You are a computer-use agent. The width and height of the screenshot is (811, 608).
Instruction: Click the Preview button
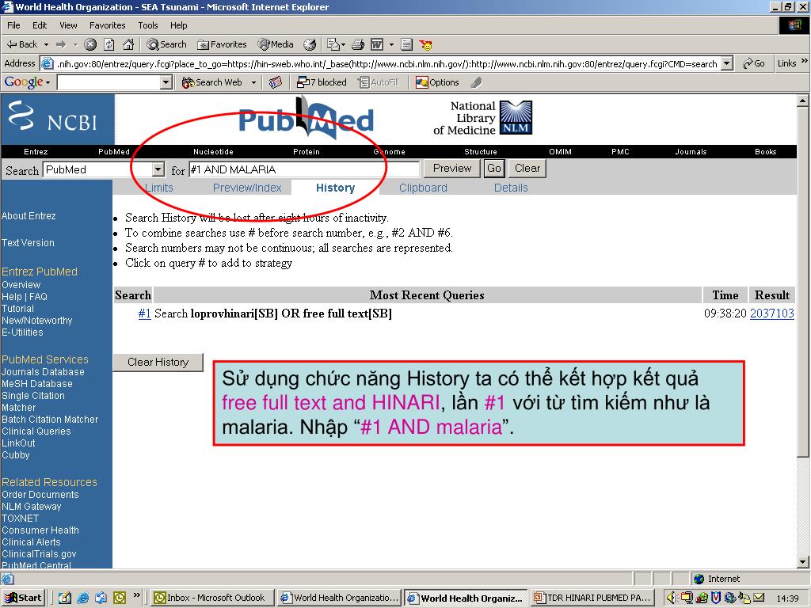(x=452, y=169)
